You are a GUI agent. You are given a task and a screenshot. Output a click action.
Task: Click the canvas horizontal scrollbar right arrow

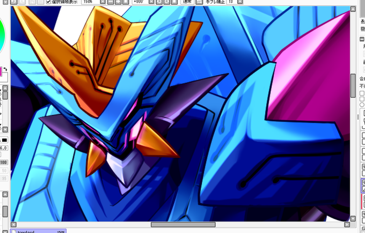(347, 224)
